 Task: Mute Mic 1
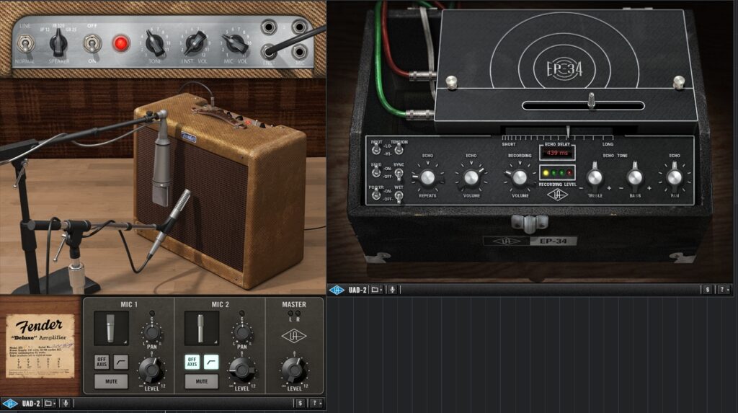click(x=111, y=381)
